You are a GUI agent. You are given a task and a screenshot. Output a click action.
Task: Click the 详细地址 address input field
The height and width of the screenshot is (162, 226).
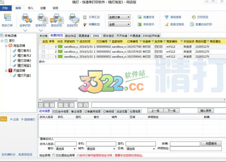tap(196, 149)
